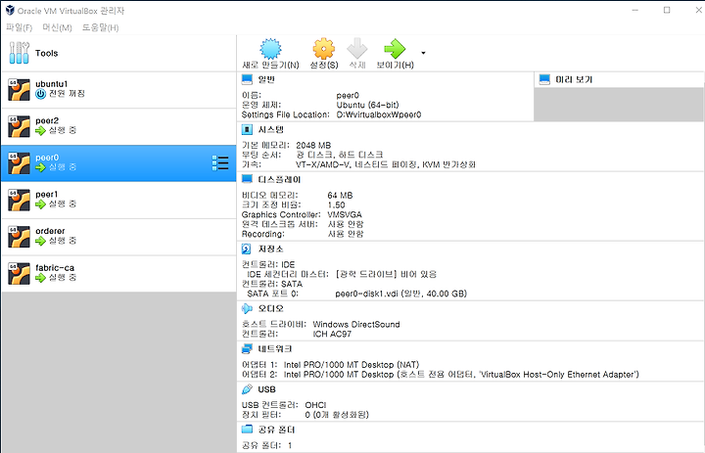This screenshot has width=705, height=453.
Task: Click the 2048 MB memory value
Action: coord(313,145)
